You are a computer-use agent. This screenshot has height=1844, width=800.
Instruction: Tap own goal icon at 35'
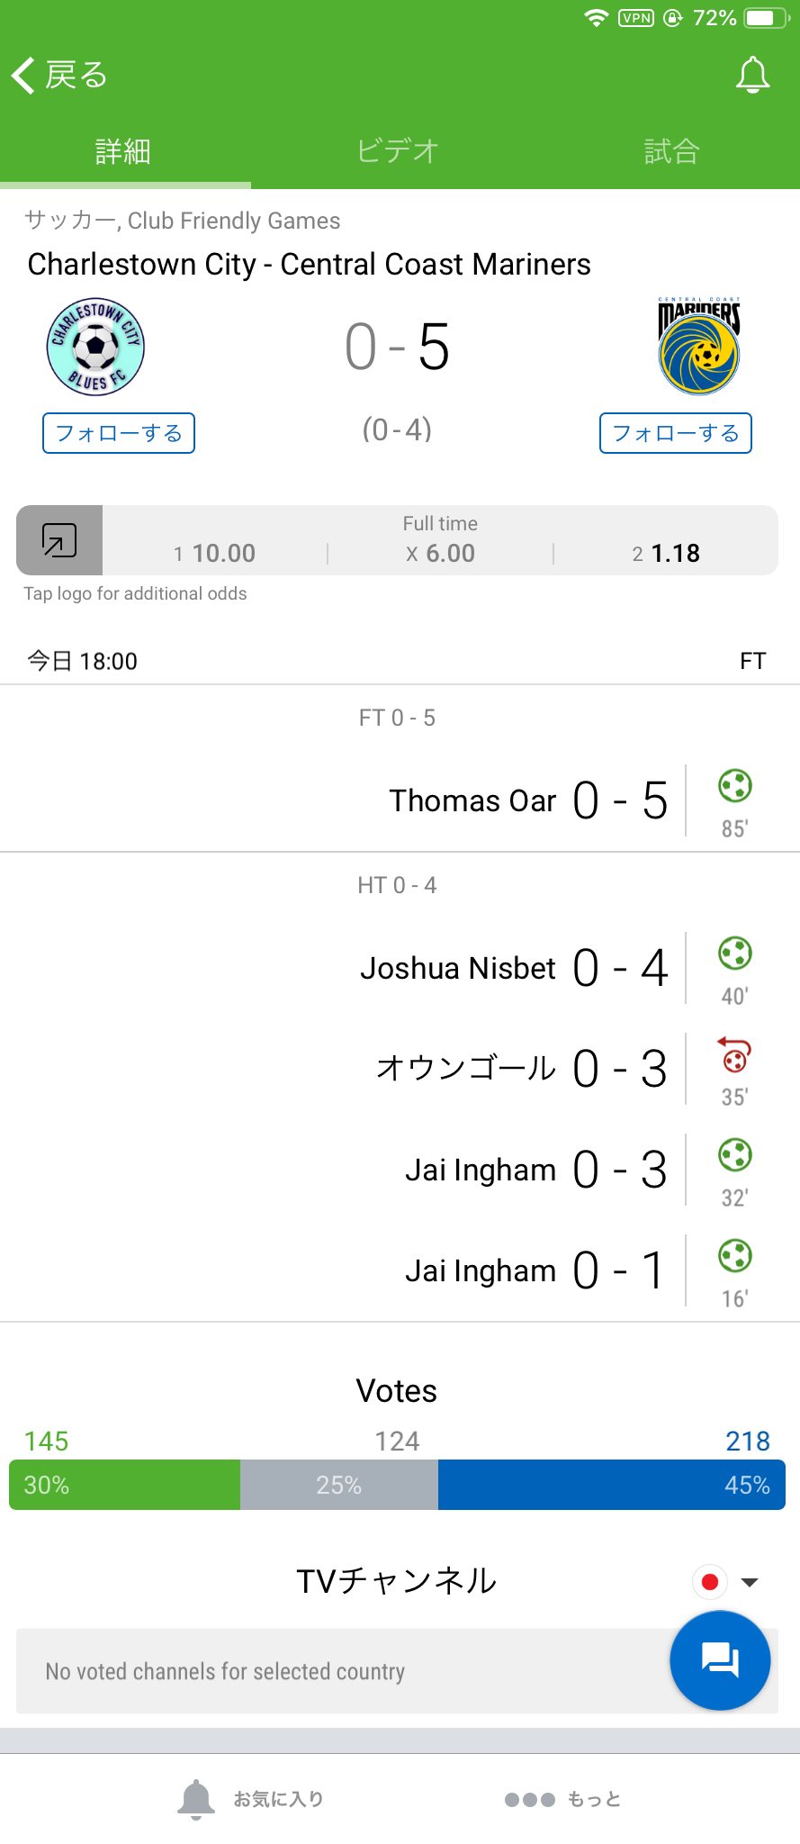pyautogui.click(x=735, y=1054)
